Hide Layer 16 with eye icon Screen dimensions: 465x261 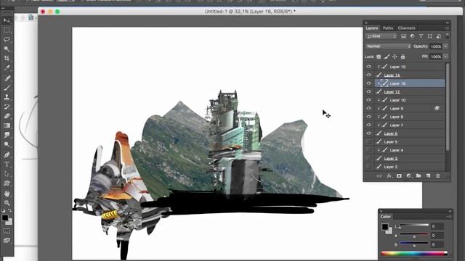pos(368,83)
